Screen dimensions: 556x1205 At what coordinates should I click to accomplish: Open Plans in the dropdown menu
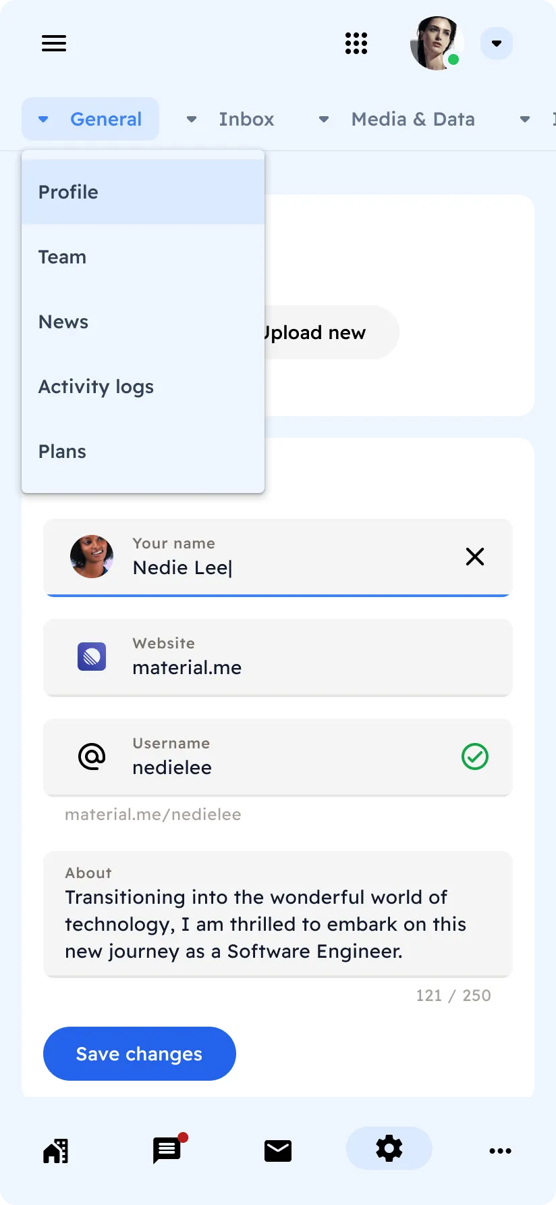tap(63, 451)
